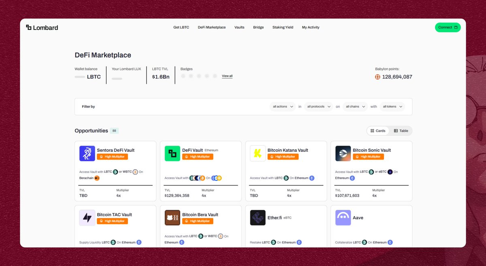Click LBTC token icon in Katana card
Viewport: 486px width, 266px height.
click(x=286, y=178)
